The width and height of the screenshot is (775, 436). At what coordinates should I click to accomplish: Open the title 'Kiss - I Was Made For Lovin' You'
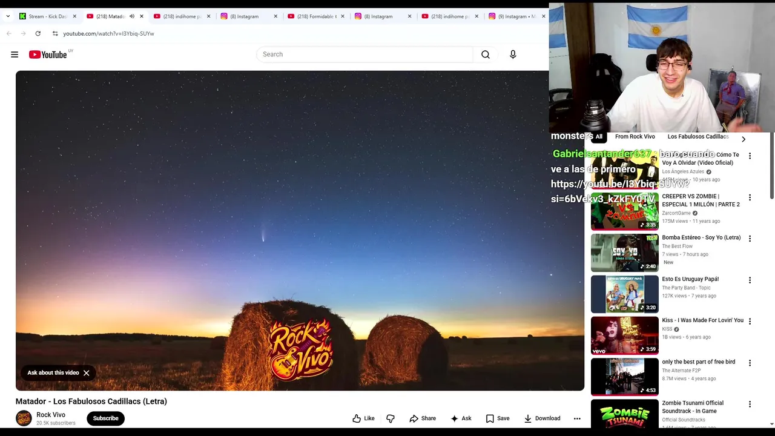point(702,320)
